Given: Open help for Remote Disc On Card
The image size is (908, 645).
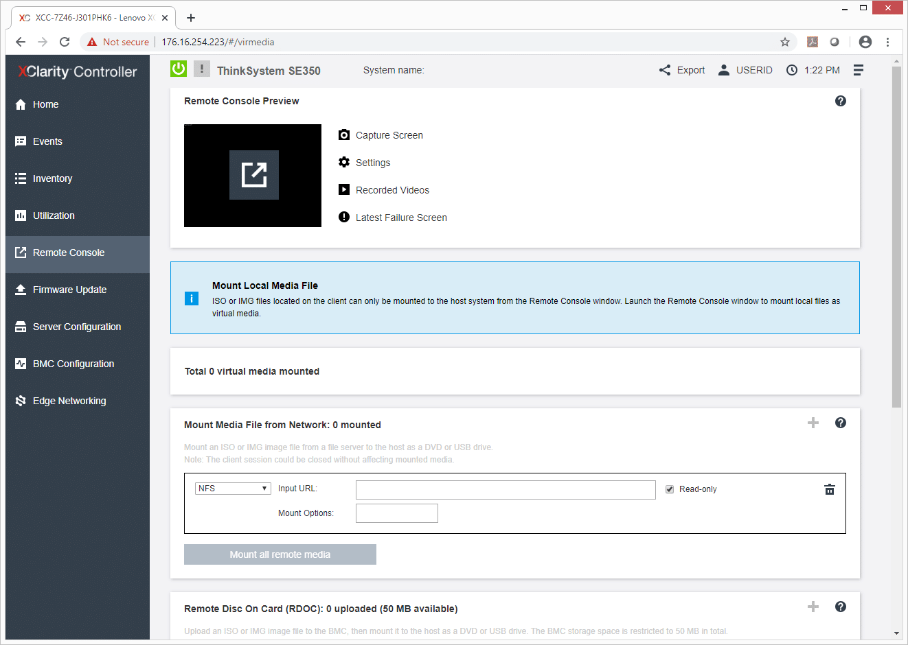Looking at the screenshot, I should pos(841,607).
